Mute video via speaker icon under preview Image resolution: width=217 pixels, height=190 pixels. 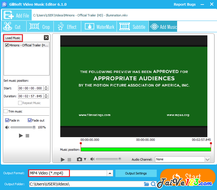click(x=92, y=159)
